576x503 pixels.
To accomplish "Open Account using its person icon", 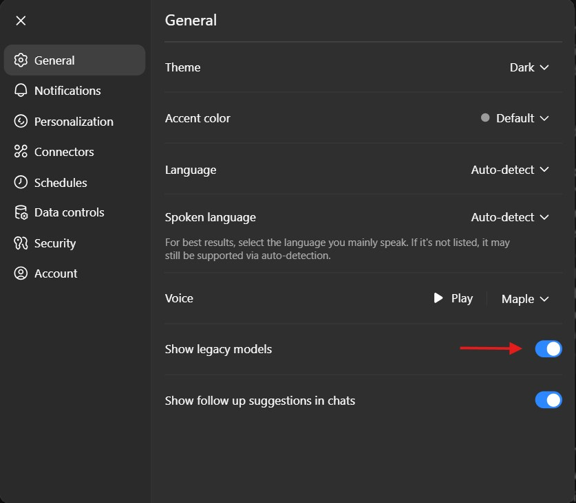I will click(x=20, y=273).
